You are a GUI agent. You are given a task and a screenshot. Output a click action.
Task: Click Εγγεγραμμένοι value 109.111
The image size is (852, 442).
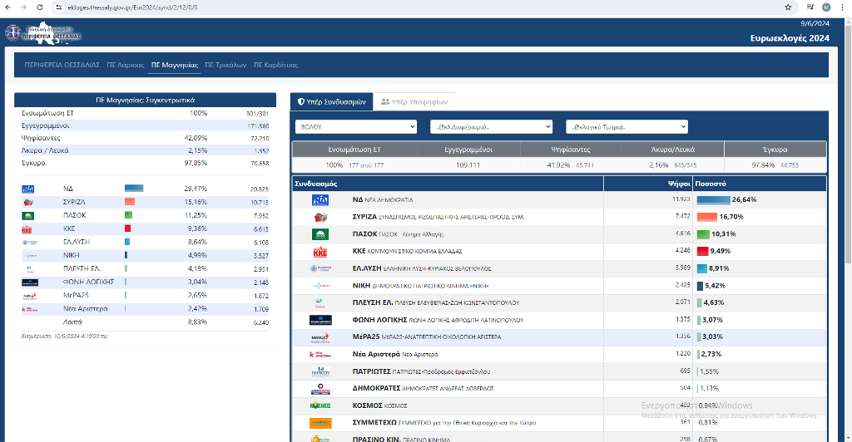[x=468, y=165]
